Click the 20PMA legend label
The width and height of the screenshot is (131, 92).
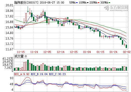point(93,3)
